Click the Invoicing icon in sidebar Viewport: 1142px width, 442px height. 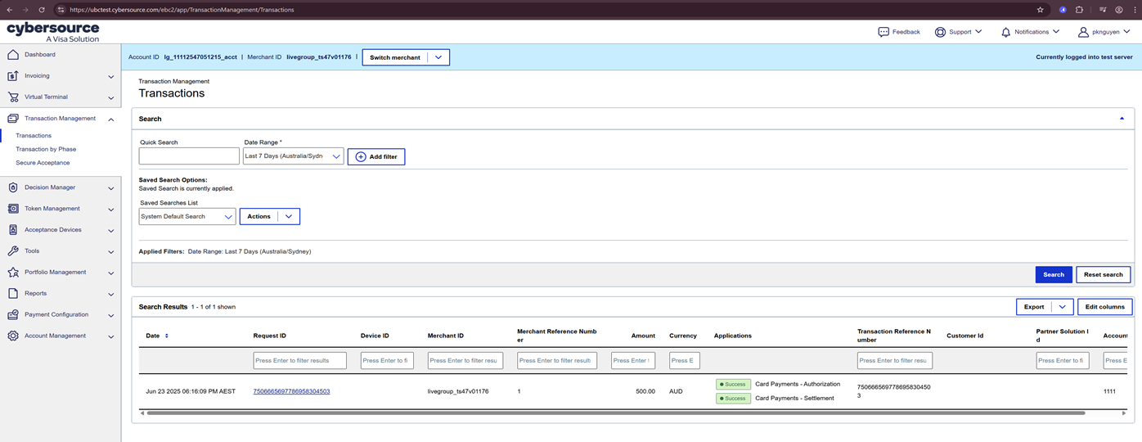(x=12, y=76)
